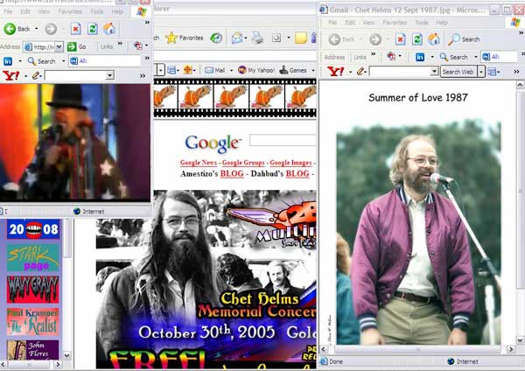Viewport: 525px width, 371px height.
Task: Click scroll up arrow in Gmail window
Action: click(x=520, y=85)
